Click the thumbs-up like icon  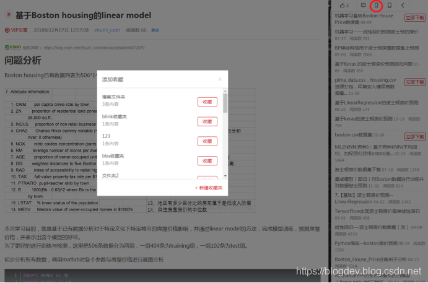(343, 5)
